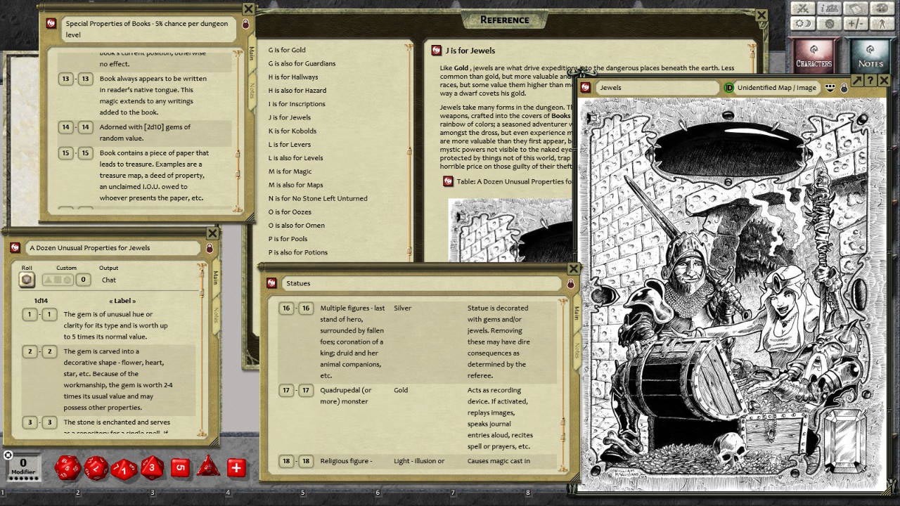Click the modifiers +/- icon
900x506 pixels.
pyautogui.click(x=855, y=24)
